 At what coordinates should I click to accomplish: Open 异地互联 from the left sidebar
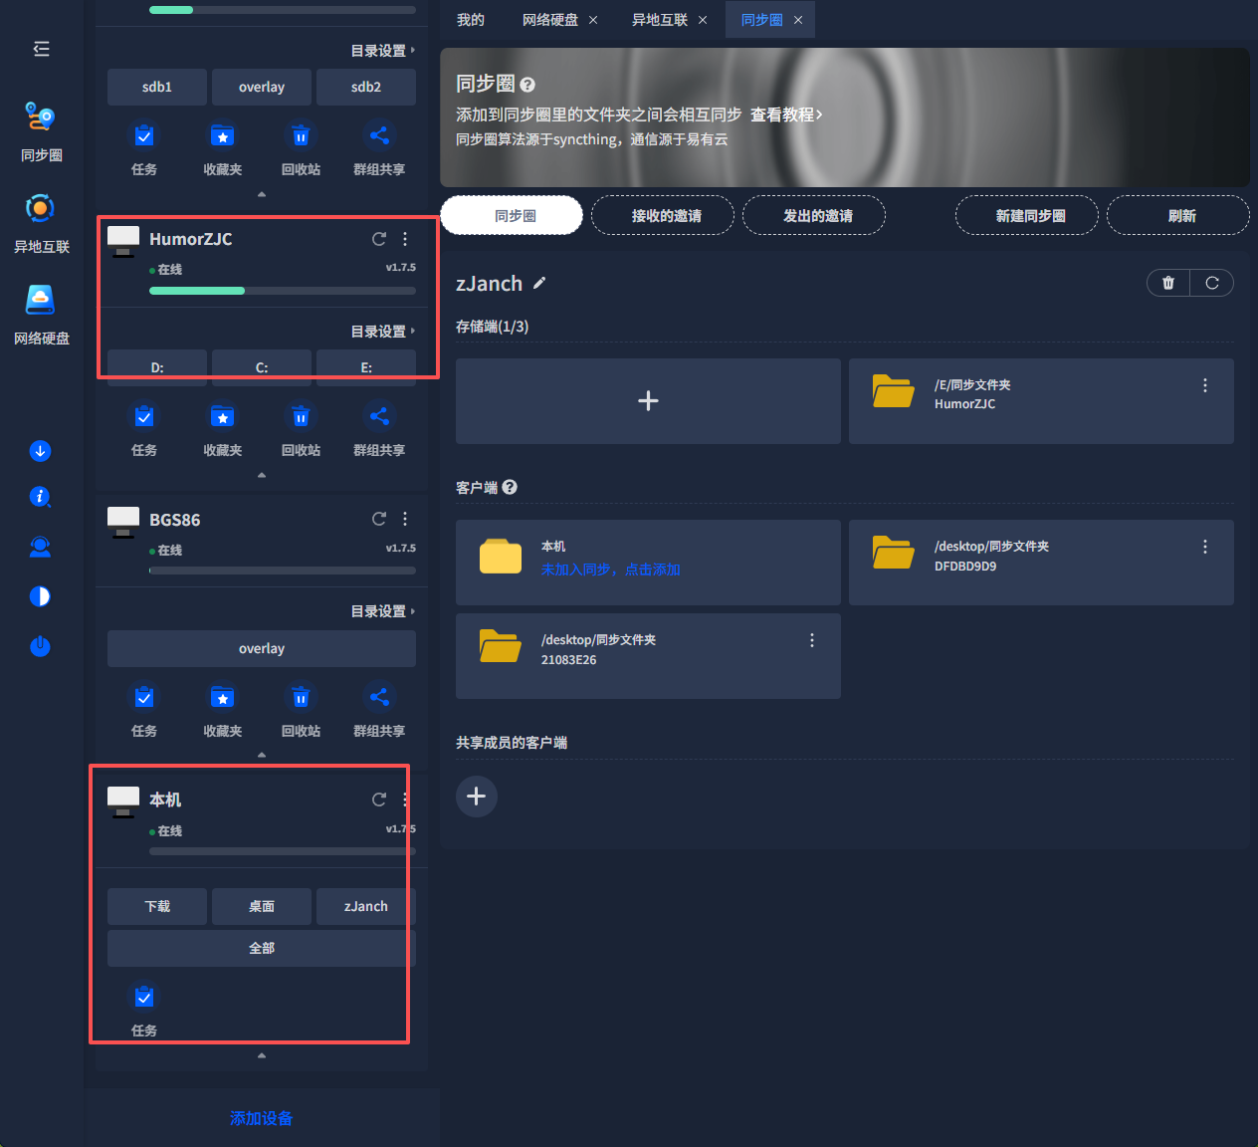pos(41,222)
